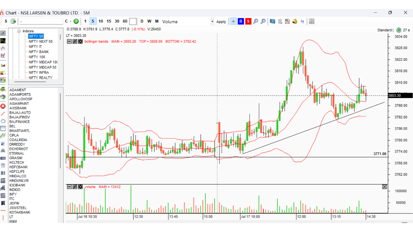The width and height of the screenshot is (413, 232).
Task: Click the chart image save icon
Action: click(x=287, y=21)
